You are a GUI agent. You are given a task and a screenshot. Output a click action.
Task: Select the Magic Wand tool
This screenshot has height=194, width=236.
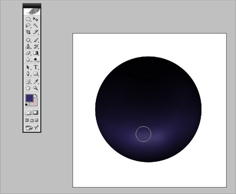coord(35,25)
